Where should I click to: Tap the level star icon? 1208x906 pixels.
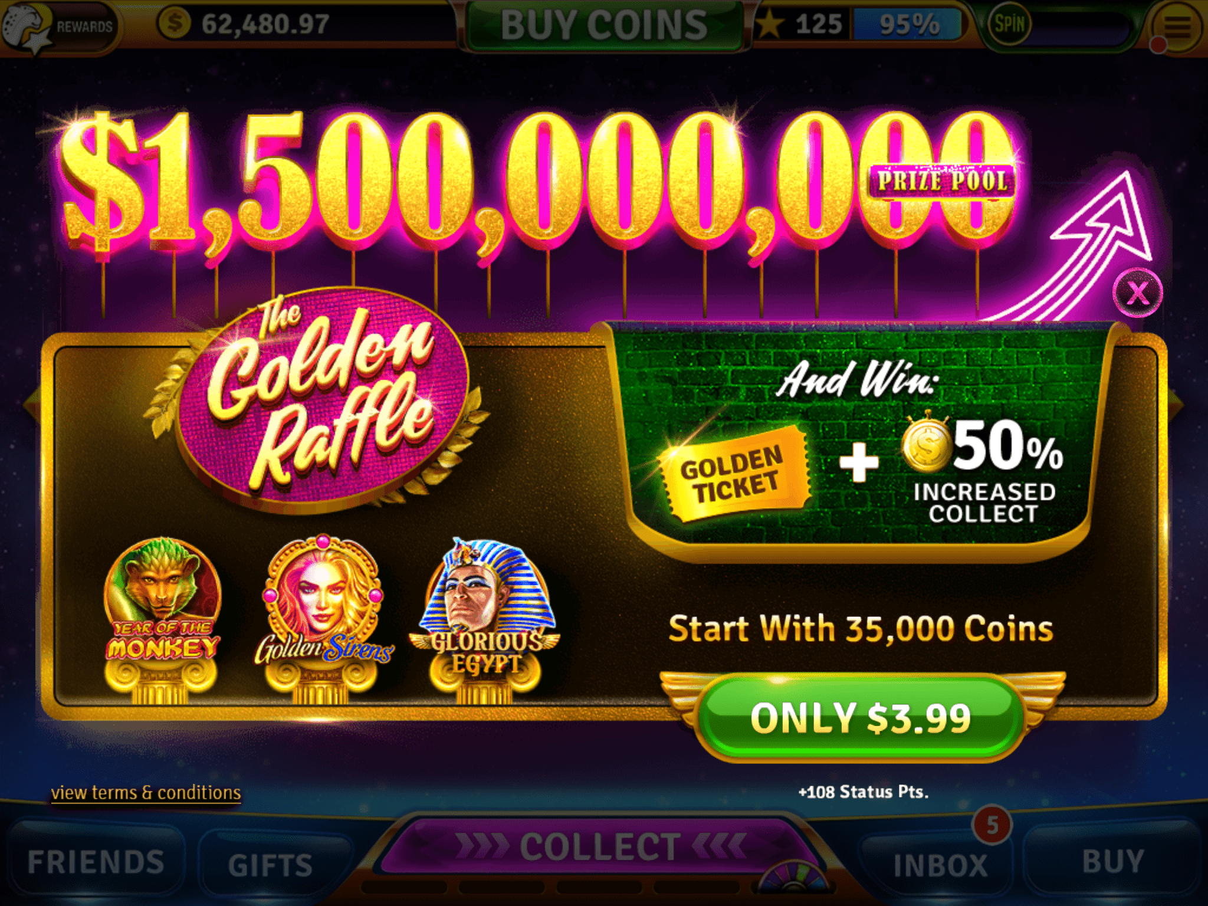pos(770,25)
